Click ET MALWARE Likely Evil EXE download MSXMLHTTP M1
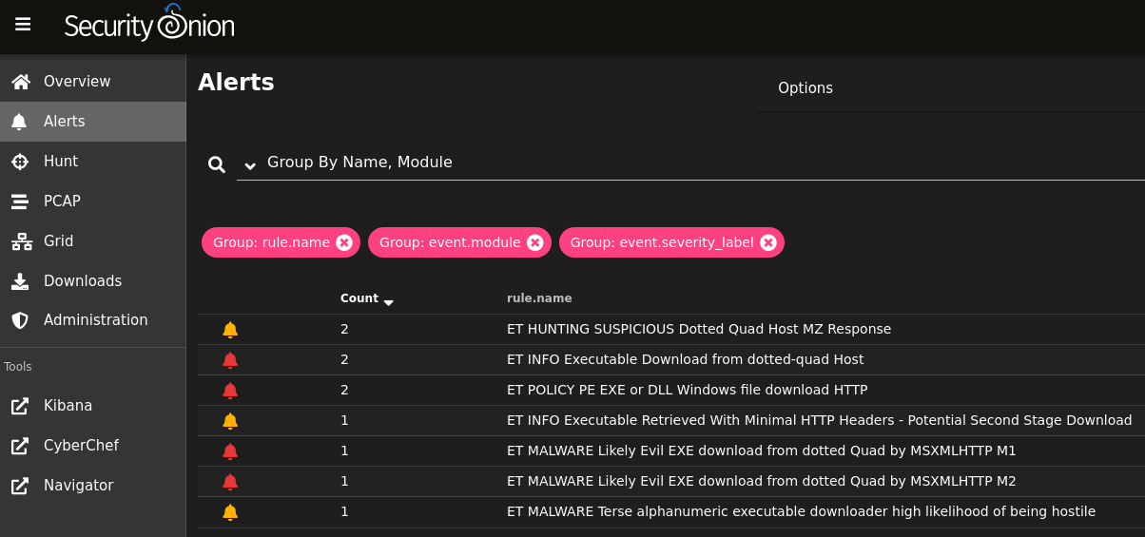This screenshot has width=1145, height=537. click(761, 451)
